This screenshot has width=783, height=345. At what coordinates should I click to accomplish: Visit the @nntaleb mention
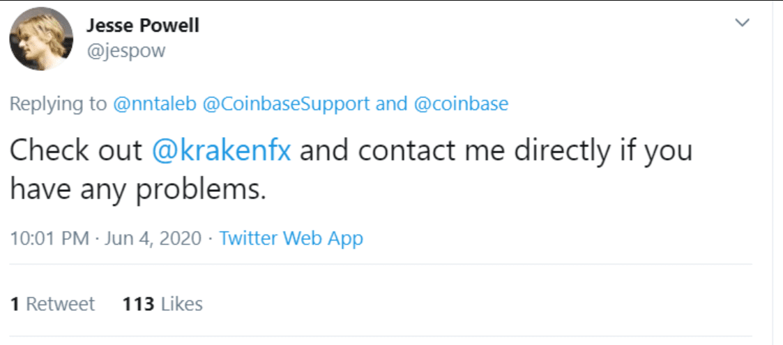pos(155,104)
